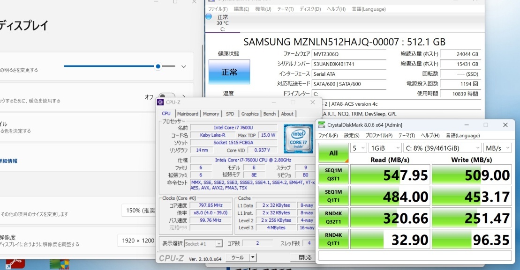
Task: Run the SEQ1M Q8T1 benchmark
Action: coord(334,175)
